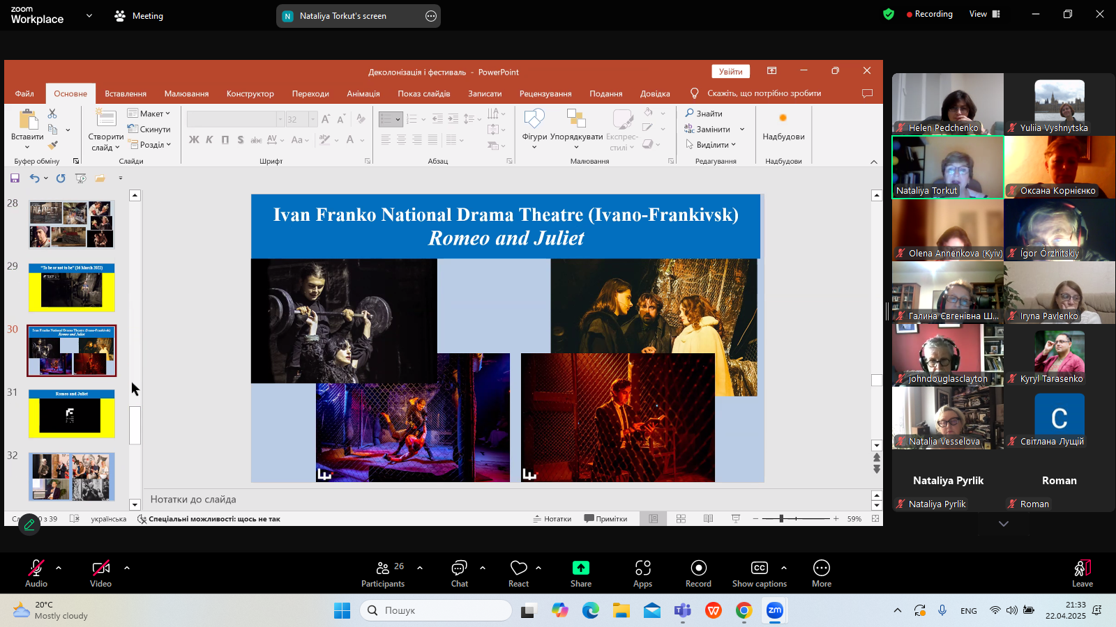Open the View layout menu
1116x627 pixels.
[x=984, y=14]
